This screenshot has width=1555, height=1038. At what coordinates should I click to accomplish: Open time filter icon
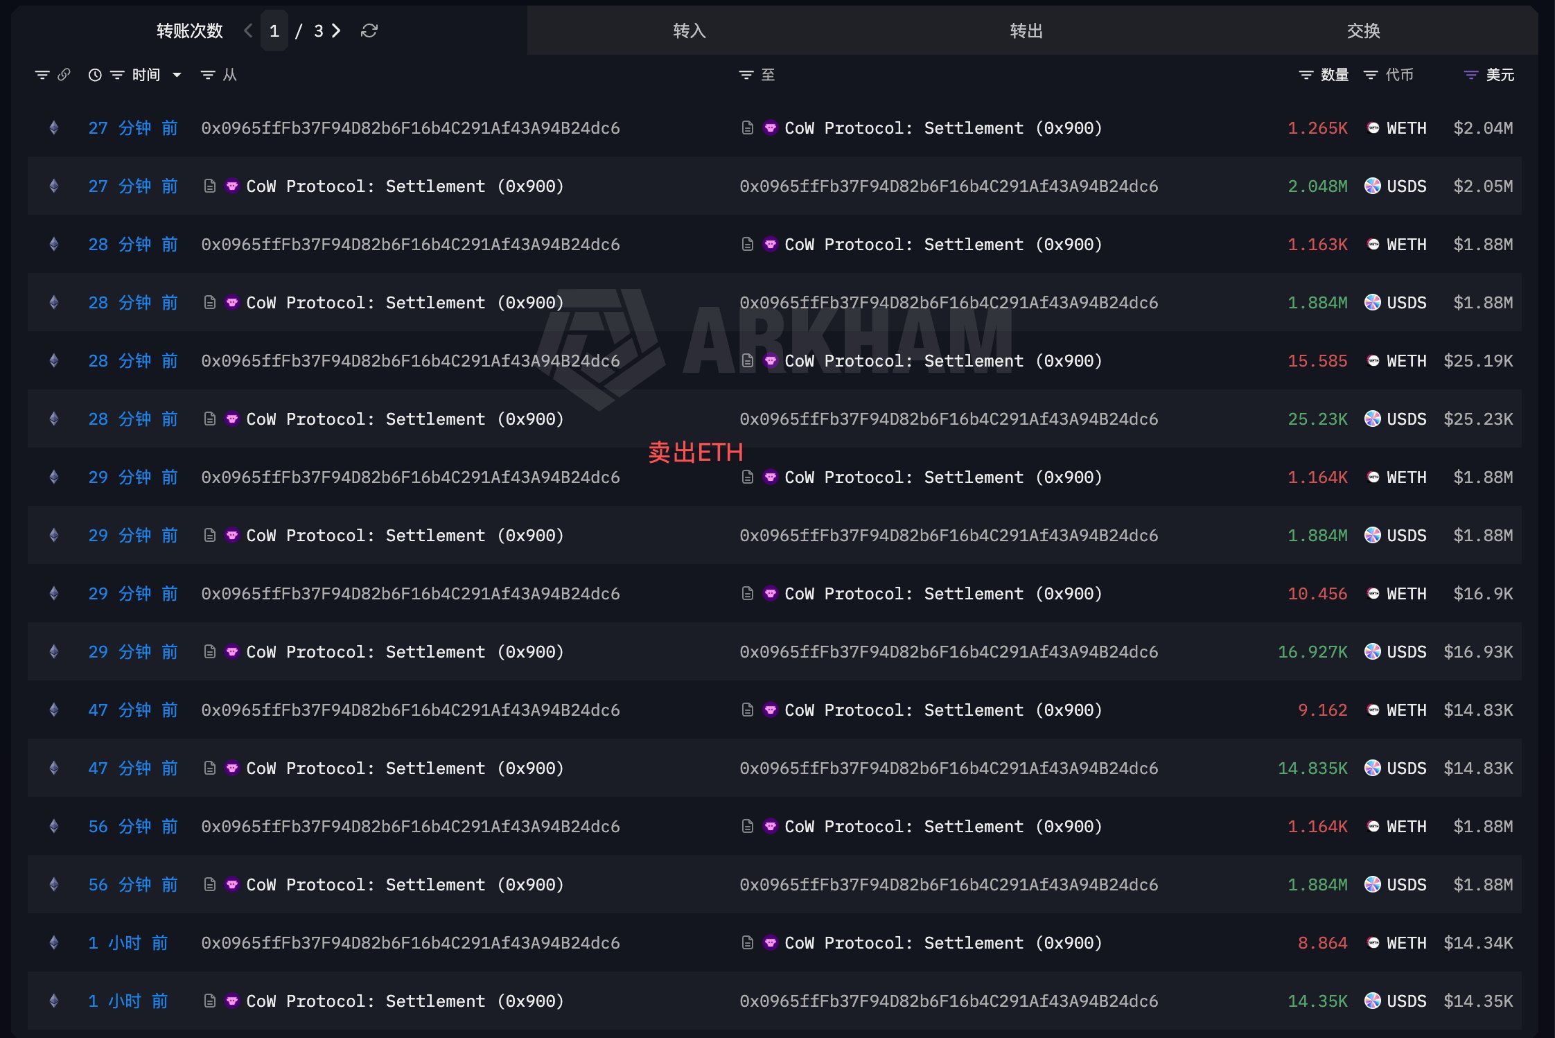click(x=117, y=75)
